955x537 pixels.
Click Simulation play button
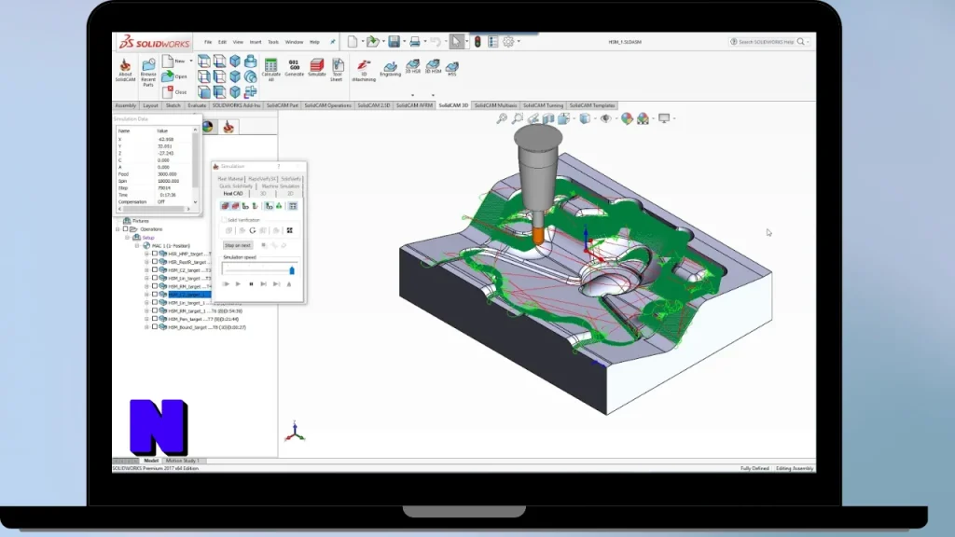pyautogui.click(x=238, y=283)
